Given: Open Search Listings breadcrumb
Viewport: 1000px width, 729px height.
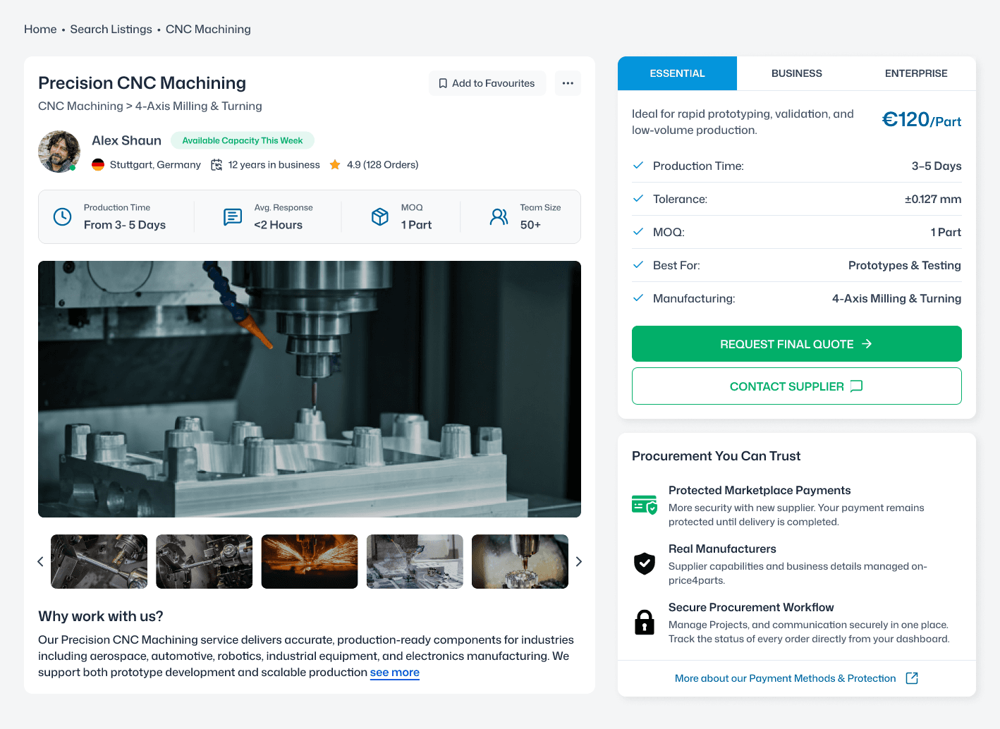Looking at the screenshot, I should [x=111, y=29].
